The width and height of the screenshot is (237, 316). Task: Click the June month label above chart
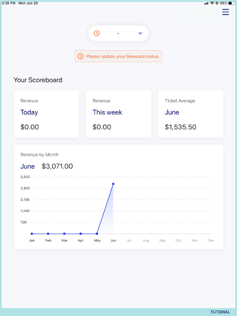pos(28,166)
